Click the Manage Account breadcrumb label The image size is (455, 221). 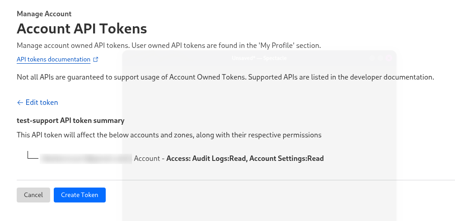[44, 14]
